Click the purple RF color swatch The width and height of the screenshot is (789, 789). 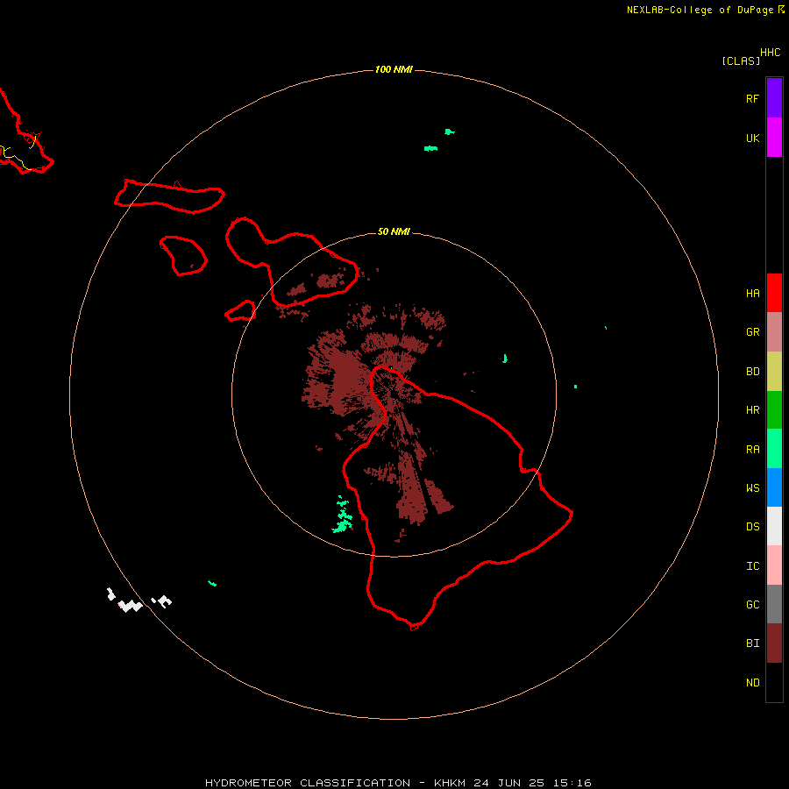pos(774,97)
